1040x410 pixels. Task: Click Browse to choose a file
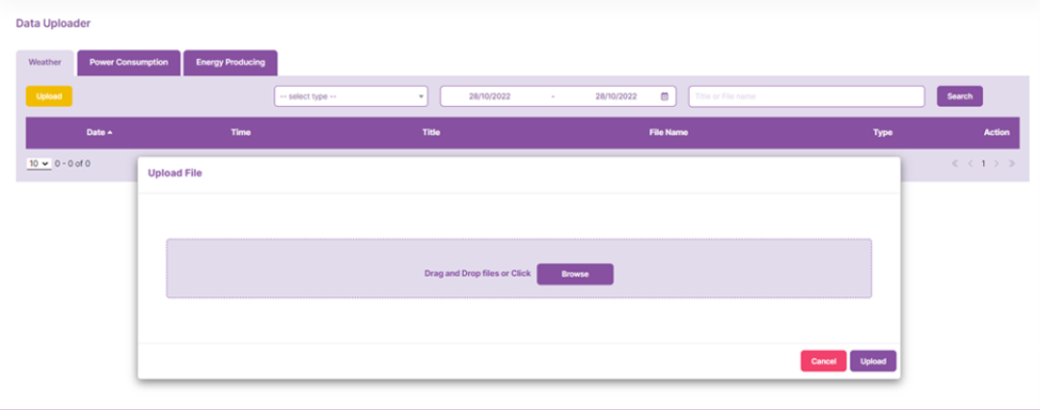pyautogui.click(x=575, y=274)
